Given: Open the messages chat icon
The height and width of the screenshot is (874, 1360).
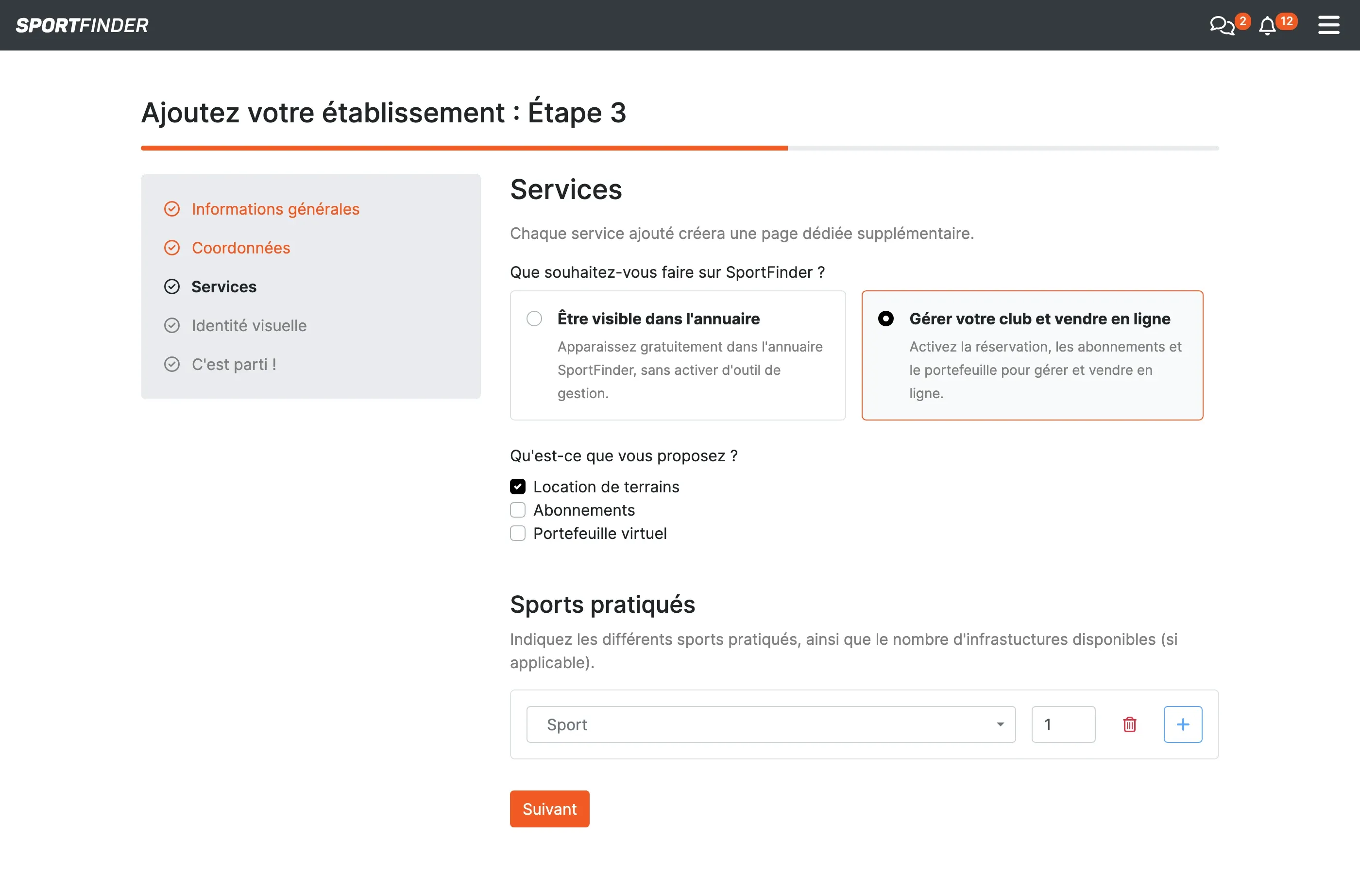Looking at the screenshot, I should tap(1222, 26).
